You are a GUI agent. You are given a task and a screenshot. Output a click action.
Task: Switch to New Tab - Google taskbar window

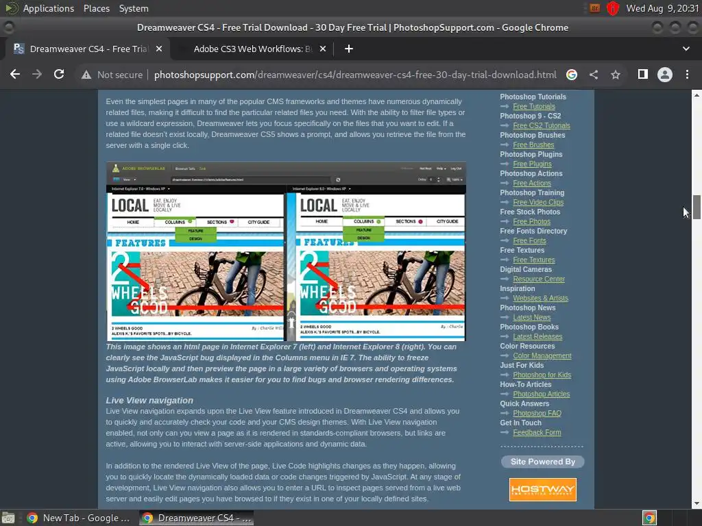pos(78,518)
